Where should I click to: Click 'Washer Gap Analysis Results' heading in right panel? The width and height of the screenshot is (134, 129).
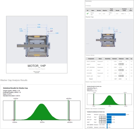93,82
